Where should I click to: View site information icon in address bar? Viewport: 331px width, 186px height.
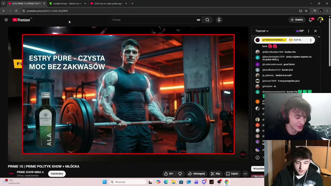pos(24,11)
